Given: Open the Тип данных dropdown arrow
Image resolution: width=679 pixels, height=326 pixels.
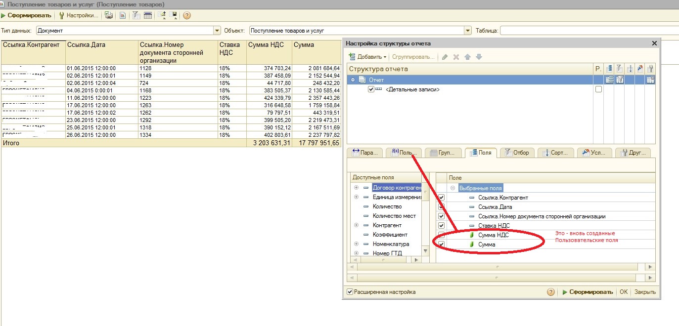Looking at the screenshot, I should pyautogui.click(x=217, y=31).
